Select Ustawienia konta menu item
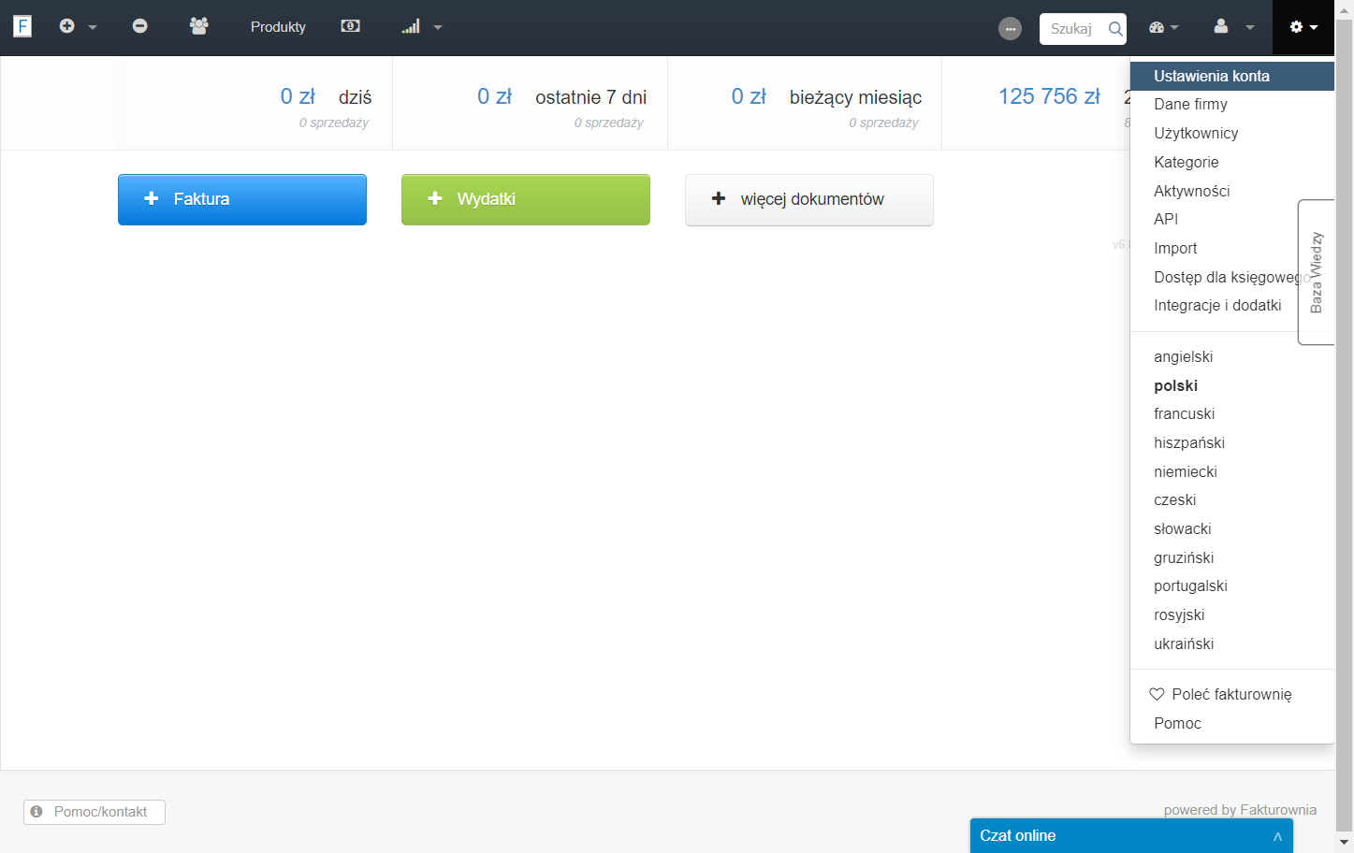This screenshot has height=853, width=1354. click(x=1231, y=76)
